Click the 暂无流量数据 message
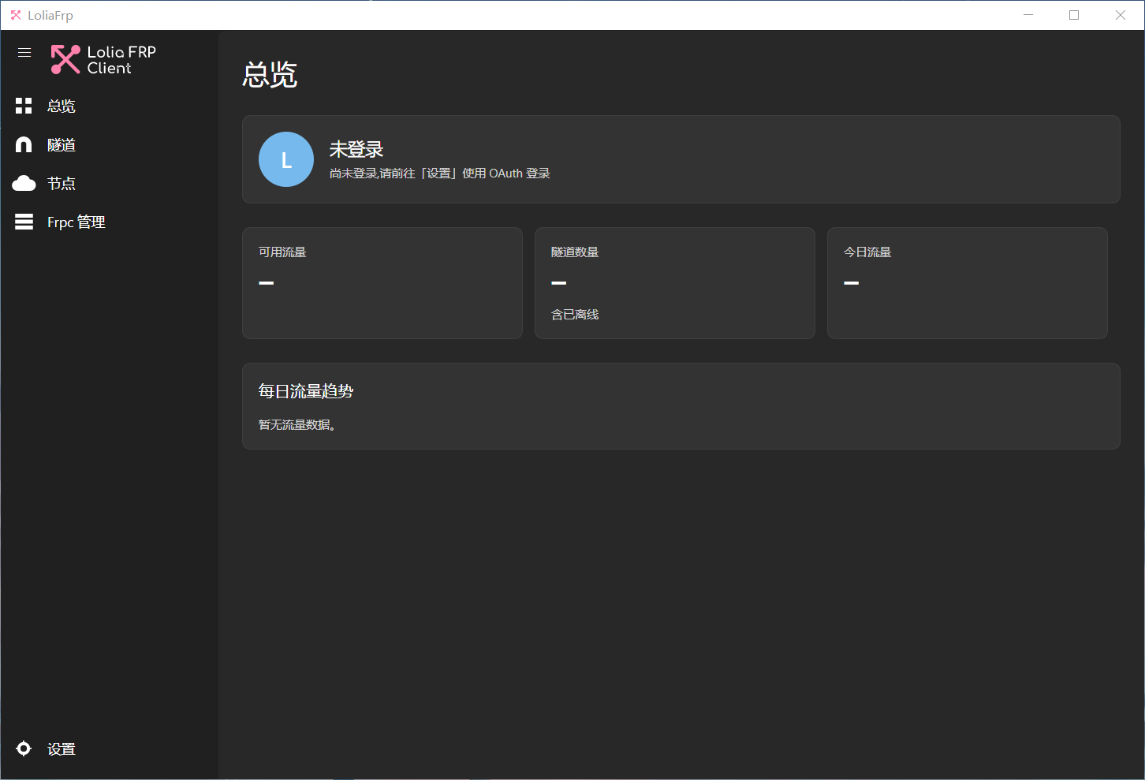1145x780 pixels. coord(297,425)
